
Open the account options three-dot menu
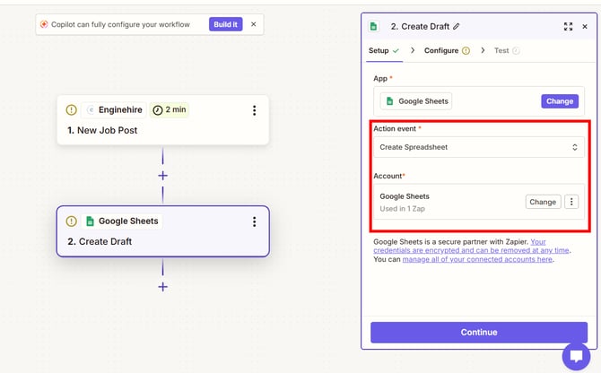tap(571, 202)
